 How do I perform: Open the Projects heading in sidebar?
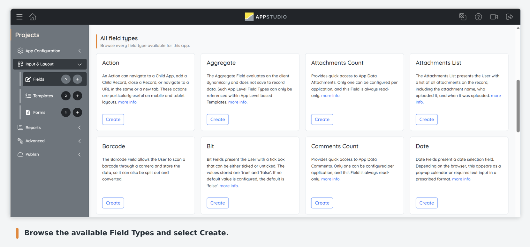coord(27,35)
